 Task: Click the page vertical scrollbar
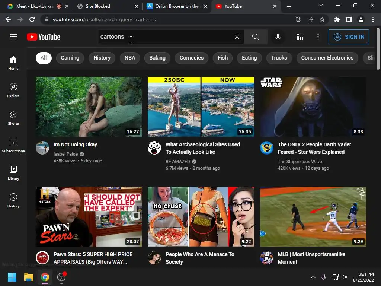click(378, 49)
